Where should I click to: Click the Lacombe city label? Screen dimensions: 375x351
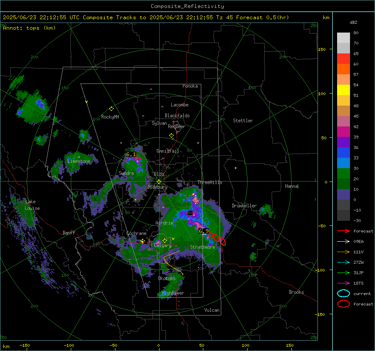coord(180,105)
